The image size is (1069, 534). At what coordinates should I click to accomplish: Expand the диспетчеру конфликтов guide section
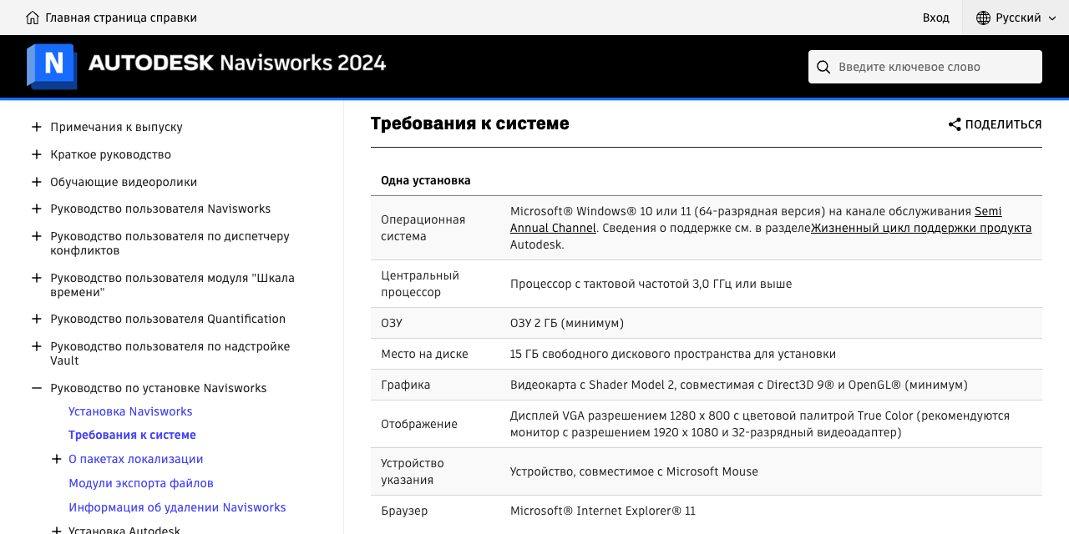click(x=37, y=236)
